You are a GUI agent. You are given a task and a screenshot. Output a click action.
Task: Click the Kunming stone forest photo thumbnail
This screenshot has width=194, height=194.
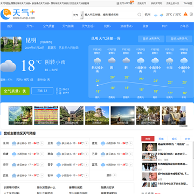point(11,44)
